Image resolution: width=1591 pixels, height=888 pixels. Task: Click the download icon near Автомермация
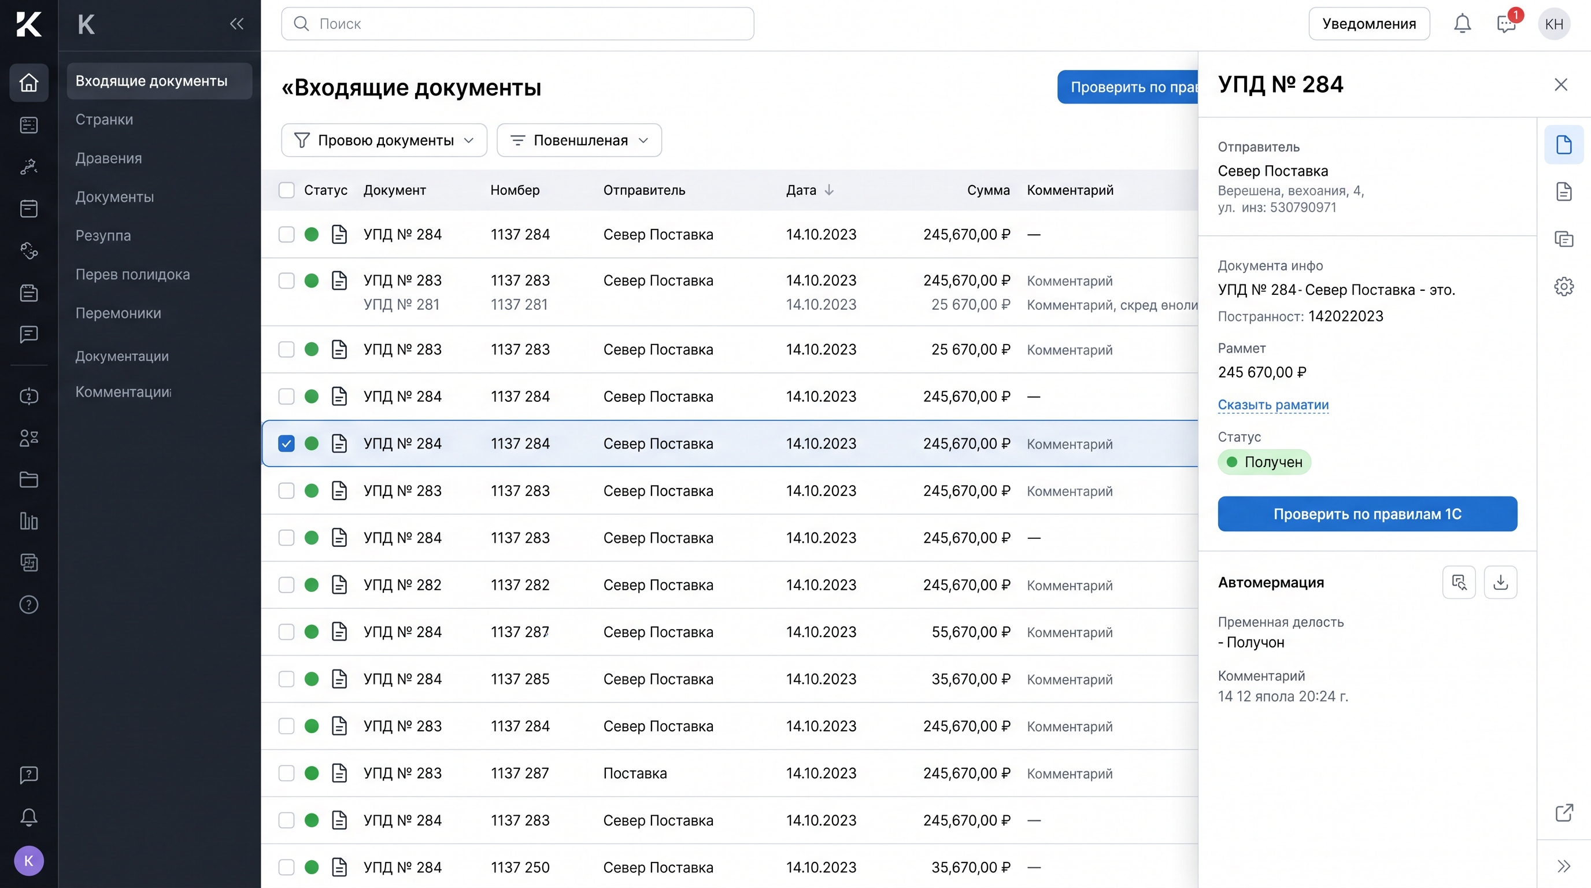click(1500, 582)
